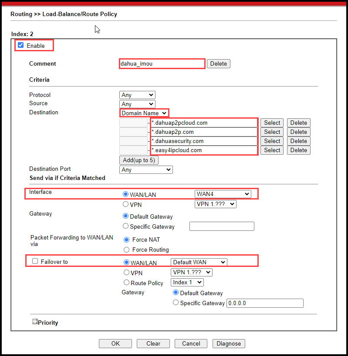Viewport: 348px width, 356px height.
Task: Uncheck the Enable checkbox
Action: (21, 45)
